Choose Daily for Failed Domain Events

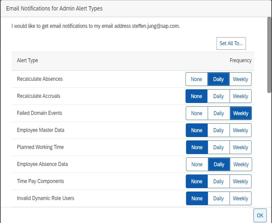click(219, 113)
